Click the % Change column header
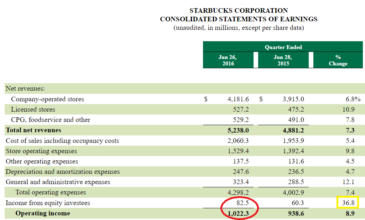The width and height of the screenshot is (365, 220). pos(338,60)
